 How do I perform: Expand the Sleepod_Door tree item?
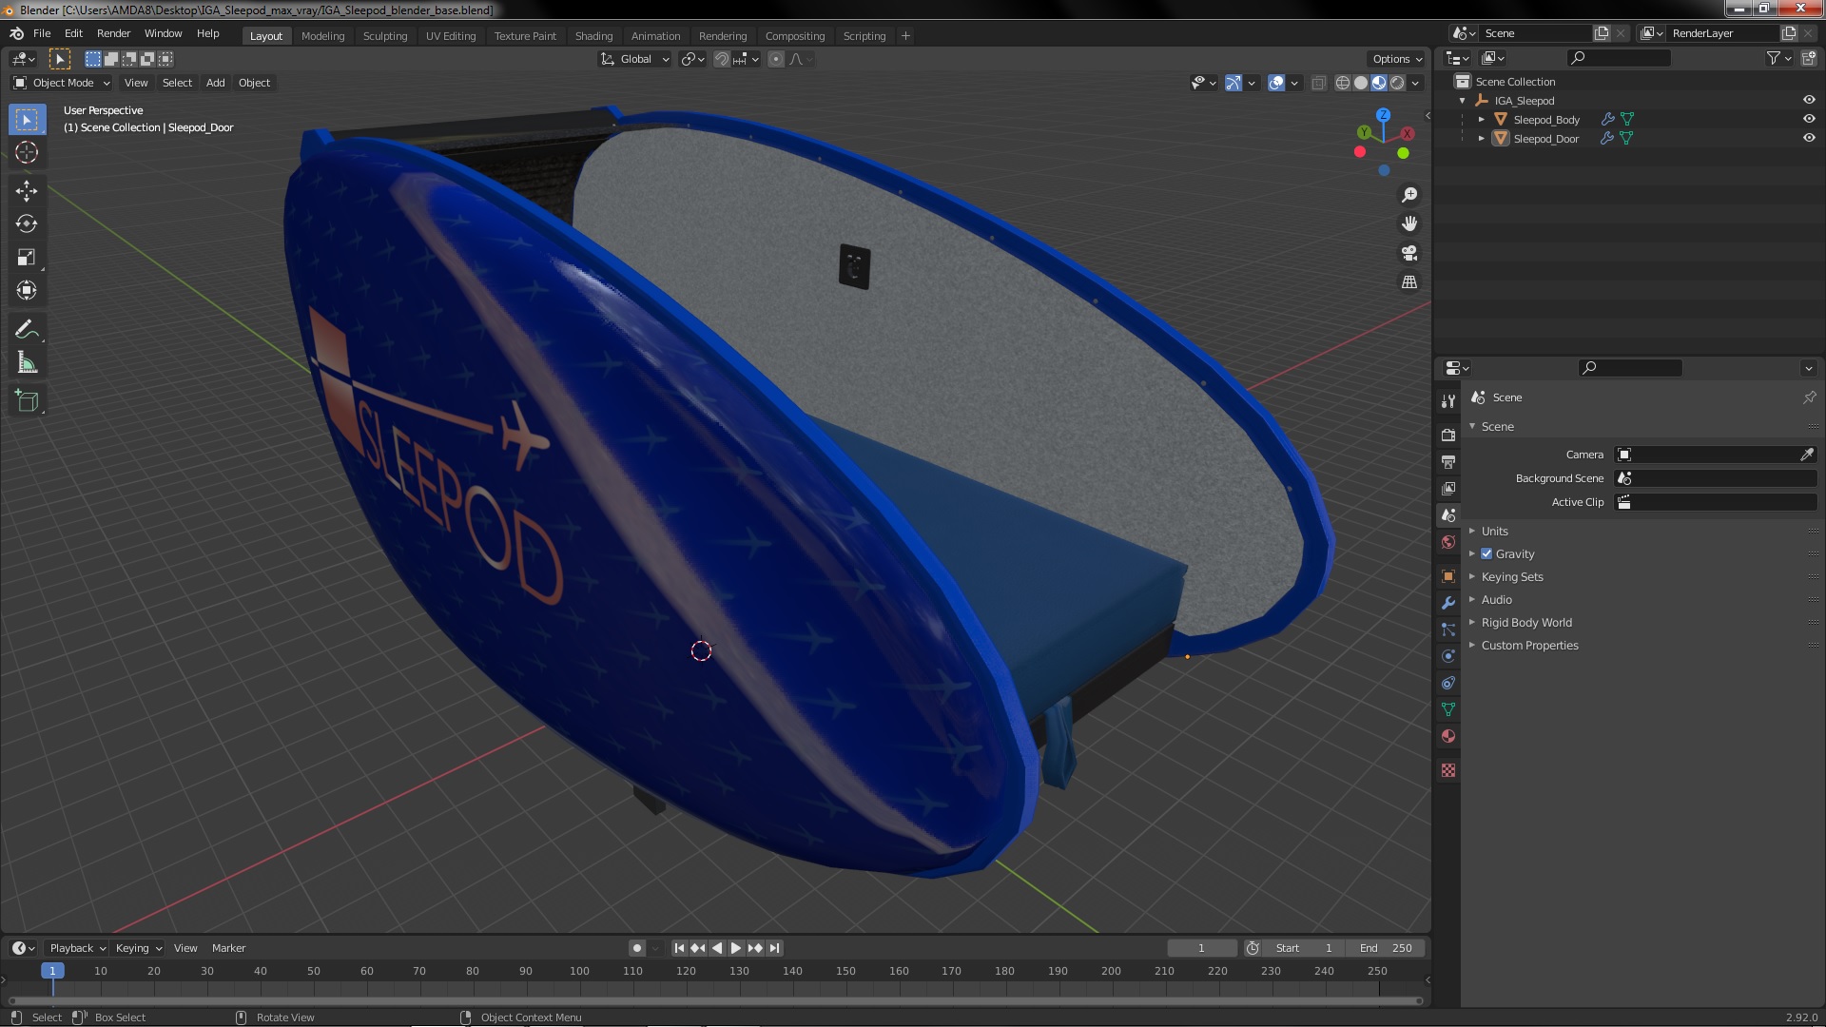pyautogui.click(x=1481, y=138)
